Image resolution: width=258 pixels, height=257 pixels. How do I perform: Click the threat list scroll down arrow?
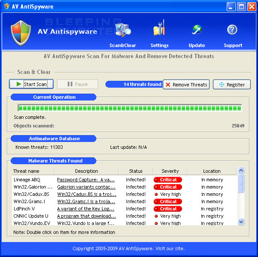[x=241, y=222]
